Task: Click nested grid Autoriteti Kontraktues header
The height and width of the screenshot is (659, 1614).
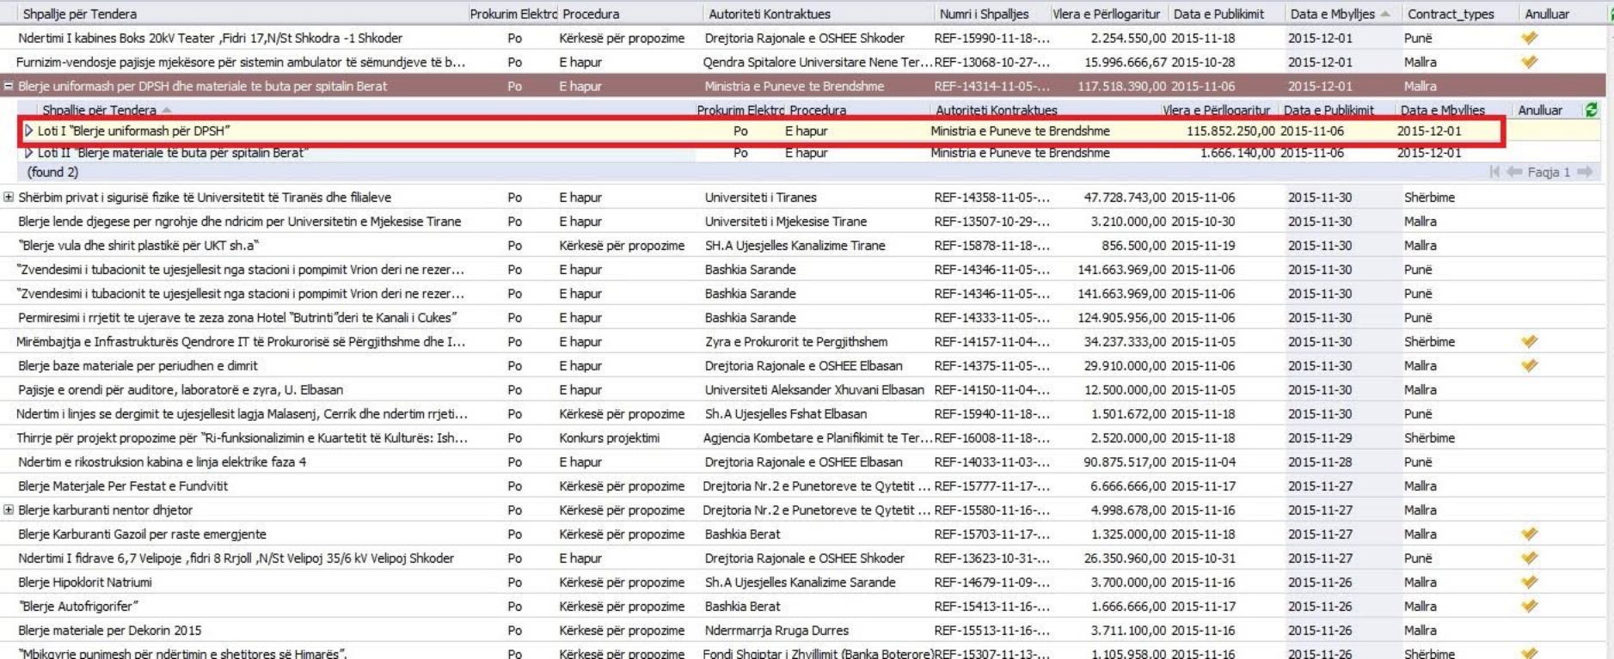Action: [x=997, y=110]
